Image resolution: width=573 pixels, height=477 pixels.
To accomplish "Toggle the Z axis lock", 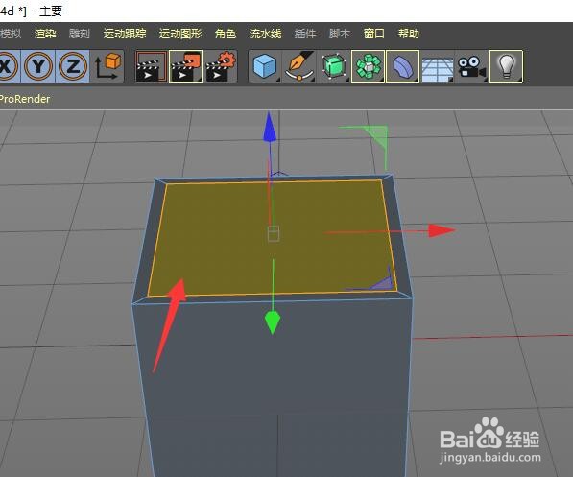I will (x=73, y=66).
